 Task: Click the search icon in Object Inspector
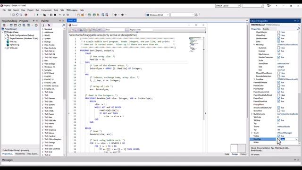click(299, 29)
